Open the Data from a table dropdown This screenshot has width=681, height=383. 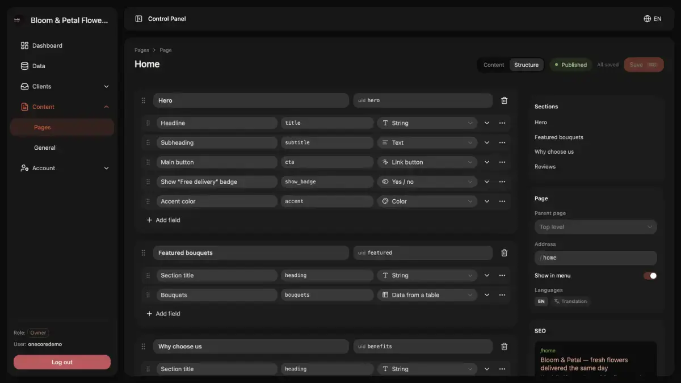[427, 295]
